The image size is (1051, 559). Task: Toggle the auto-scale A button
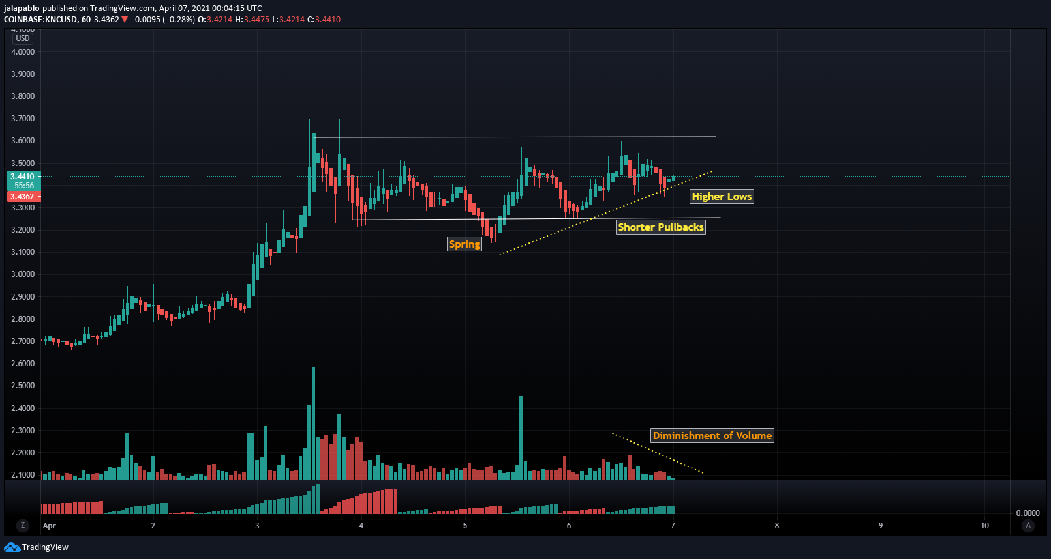[x=1028, y=525]
